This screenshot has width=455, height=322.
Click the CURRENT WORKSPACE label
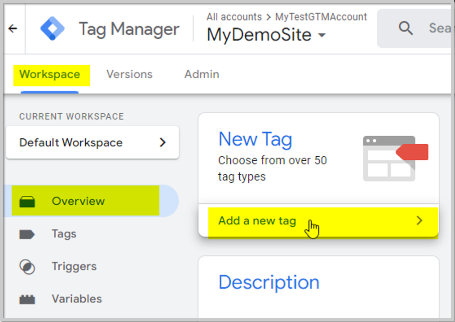click(71, 116)
